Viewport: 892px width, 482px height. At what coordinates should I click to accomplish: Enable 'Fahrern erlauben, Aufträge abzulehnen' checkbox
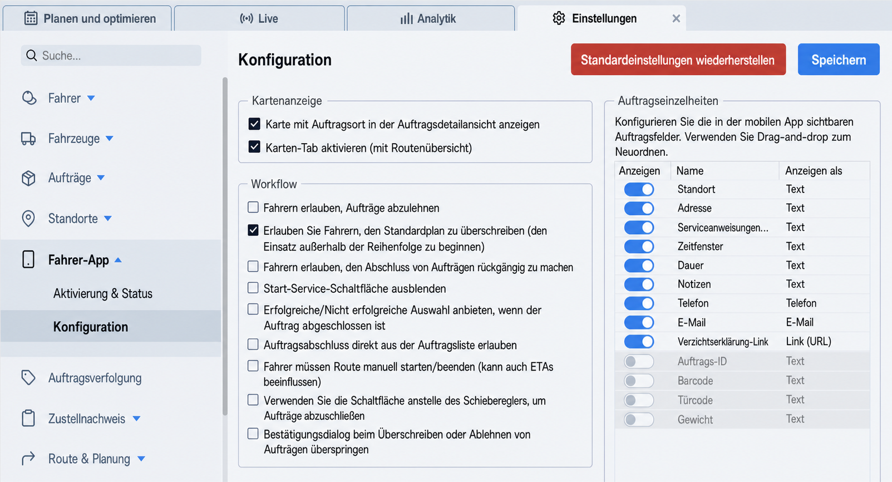[x=253, y=207]
